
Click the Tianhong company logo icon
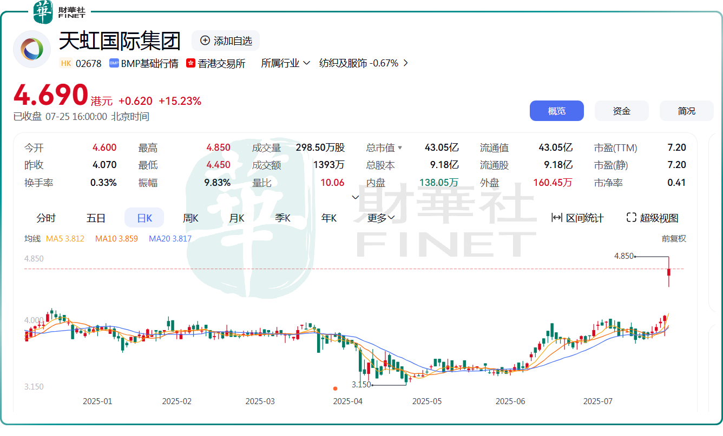click(31, 49)
